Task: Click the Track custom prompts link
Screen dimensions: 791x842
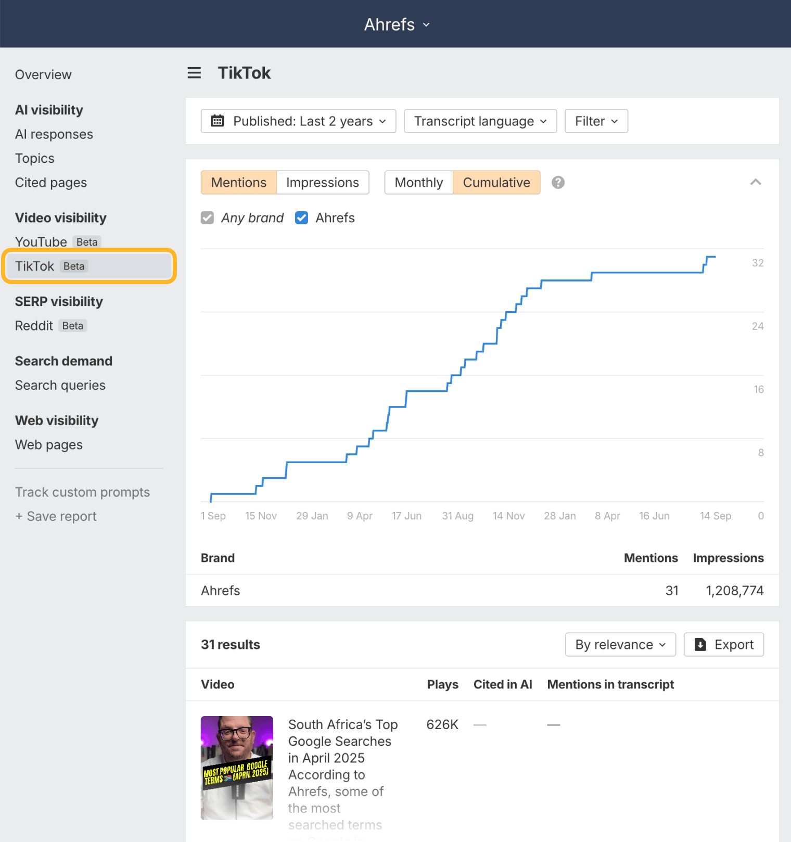Action: tap(82, 492)
